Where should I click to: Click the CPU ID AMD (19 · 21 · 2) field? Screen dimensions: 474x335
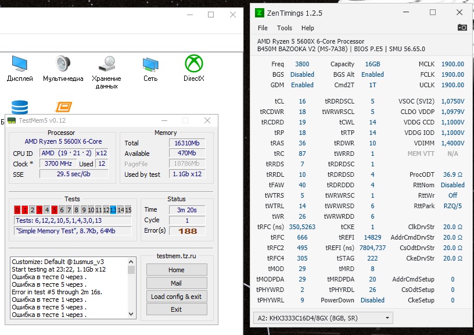click(66, 153)
